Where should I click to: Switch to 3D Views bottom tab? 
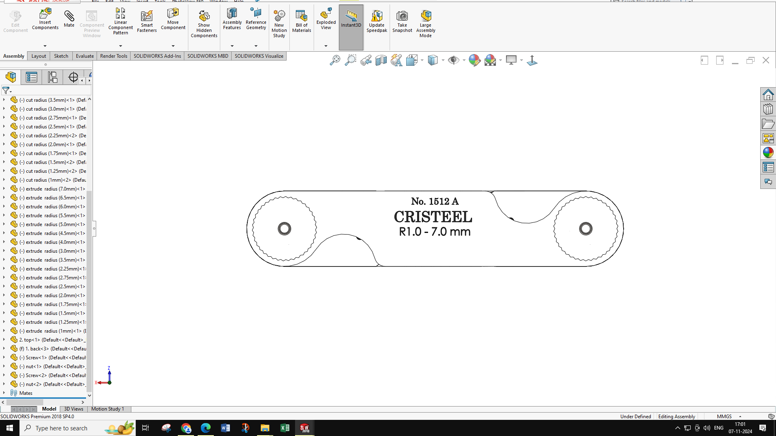74,409
